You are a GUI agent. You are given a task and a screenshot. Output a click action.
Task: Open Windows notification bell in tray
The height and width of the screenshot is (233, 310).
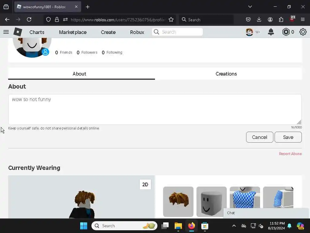[289, 226]
